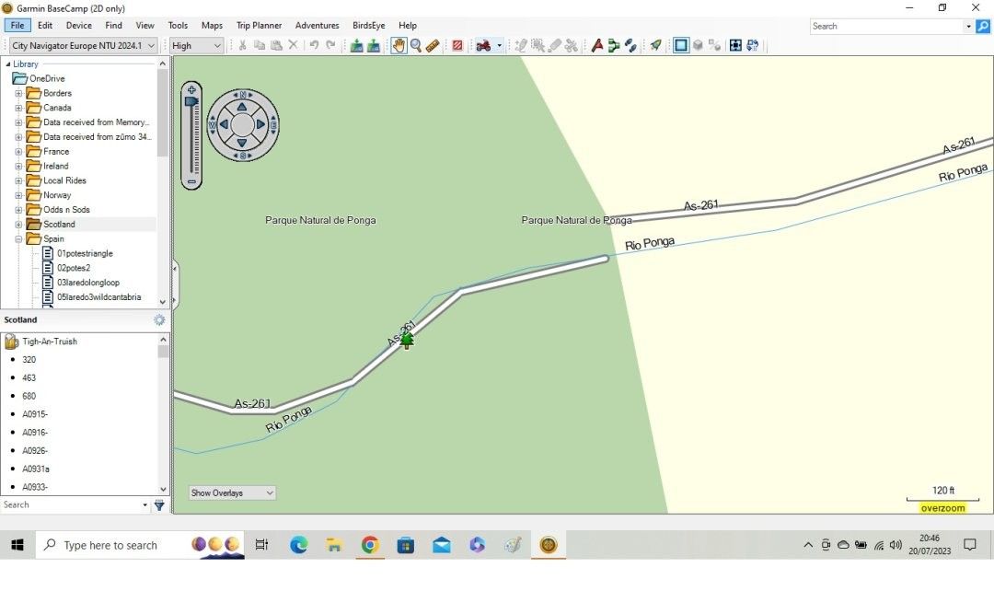Click the Cut scissors icon

242,46
